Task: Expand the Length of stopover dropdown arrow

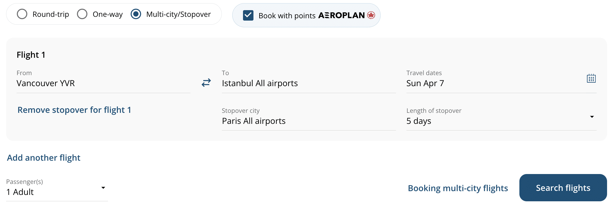Action: click(592, 117)
